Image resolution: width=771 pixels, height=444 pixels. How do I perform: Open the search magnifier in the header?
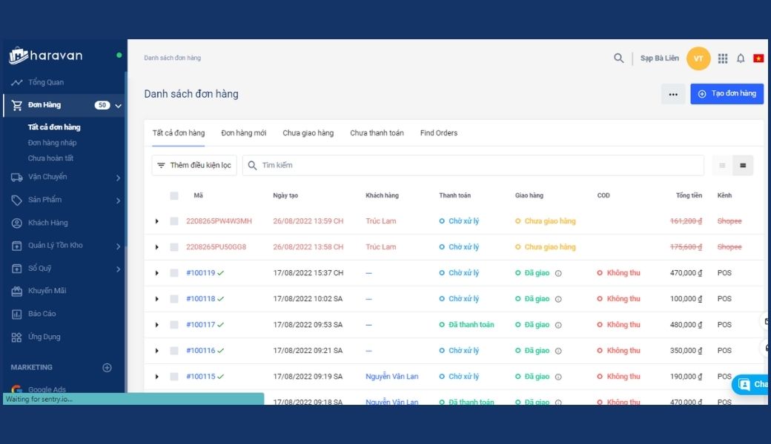tap(618, 58)
